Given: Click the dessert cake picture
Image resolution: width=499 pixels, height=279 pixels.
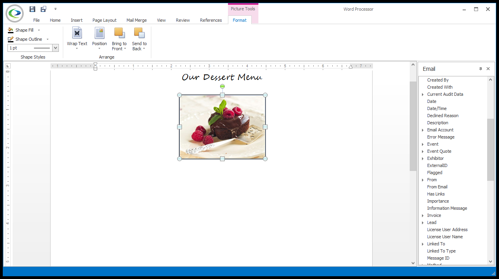Looking at the screenshot, I should click(222, 127).
